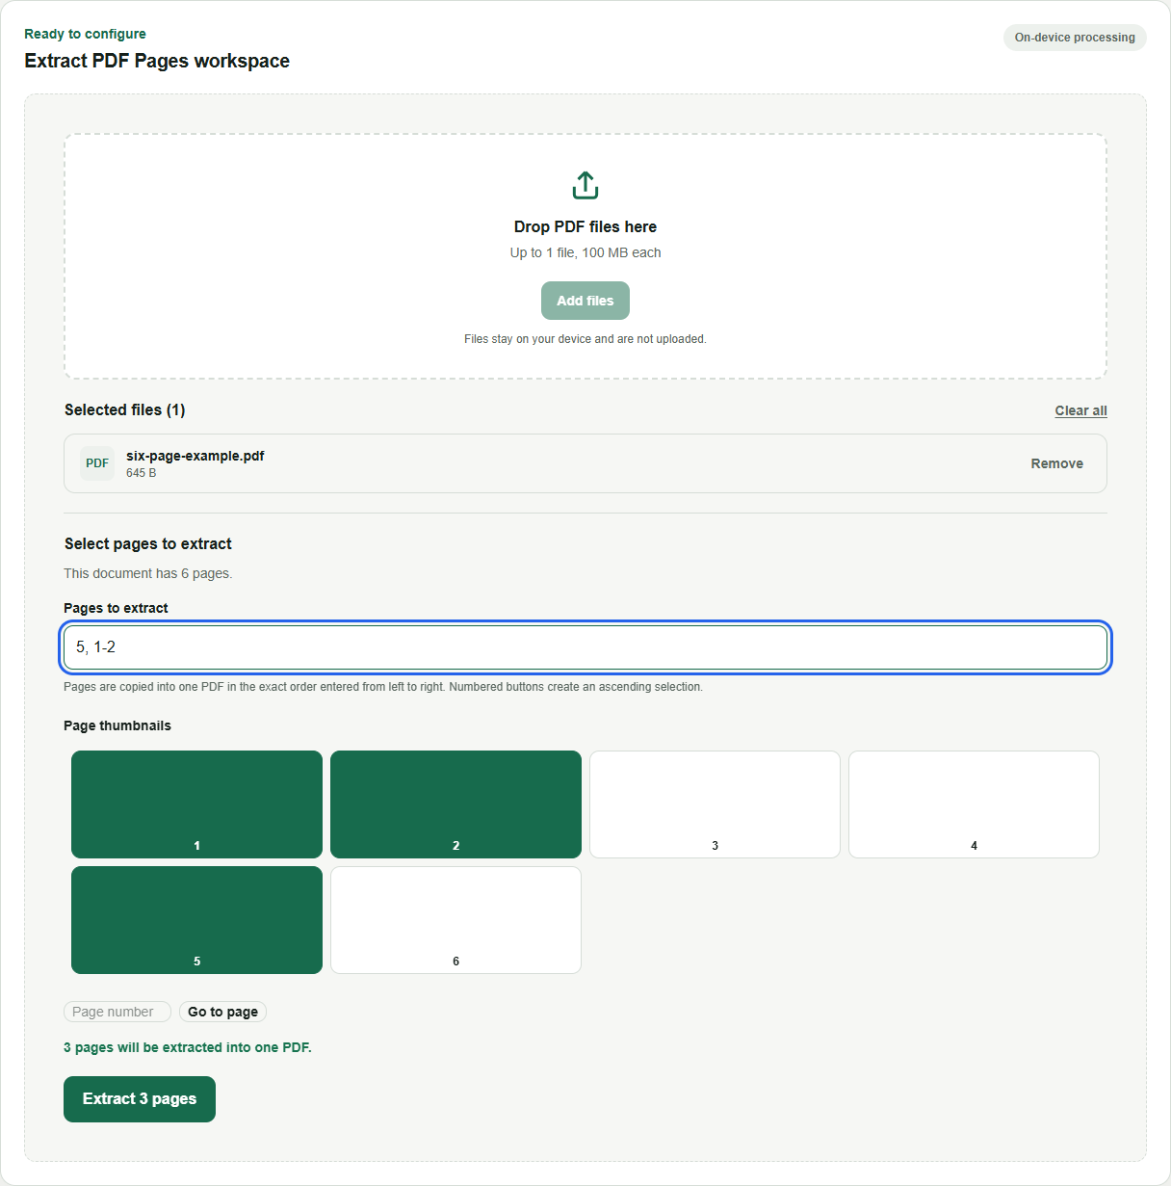Click the "Up to 1 file, 100 MB each" text

click(x=585, y=252)
